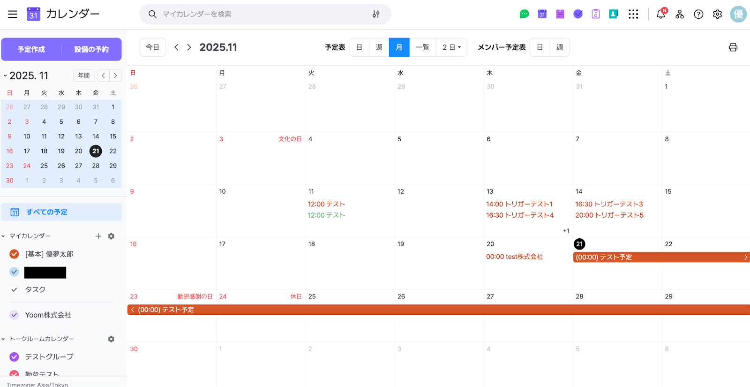Open the green chat message app icon
Viewport: 750px width, 387px height.
pos(524,14)
